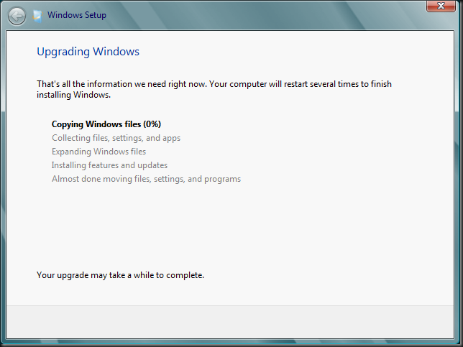
Task: Click "That's all the information we need" sentence
Action: pos(122,84)
